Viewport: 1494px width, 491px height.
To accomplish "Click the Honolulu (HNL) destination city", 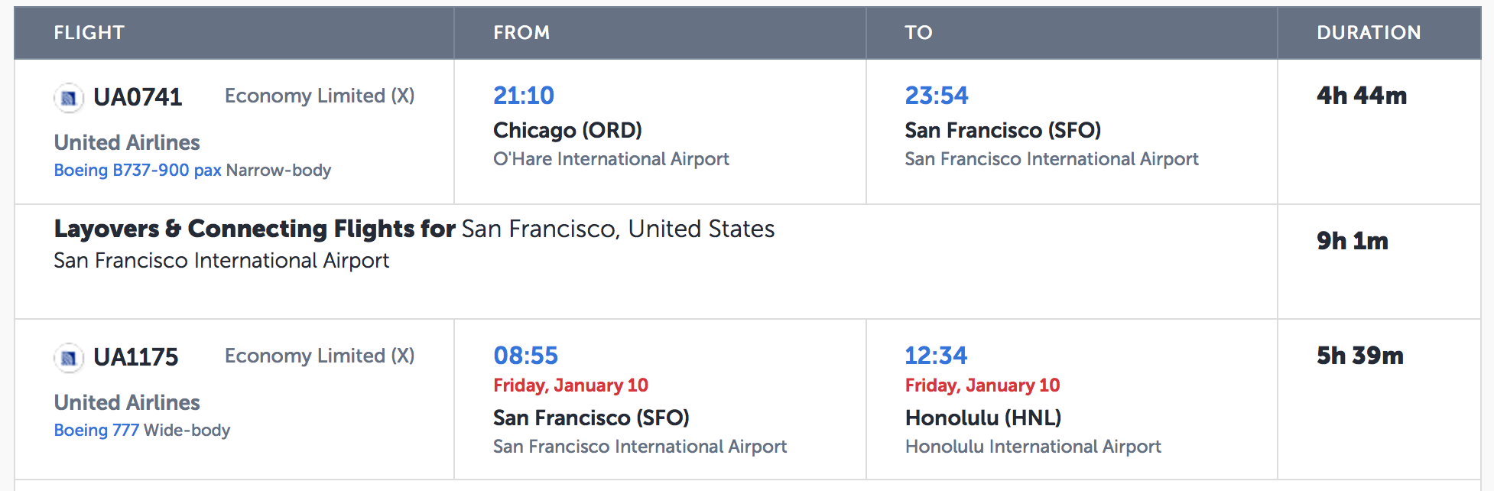I will 983,418.
